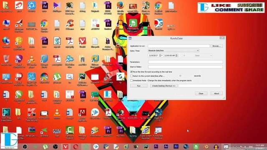Open the Vivaldi desktop shortcut
This screenshot has width=267, height=150.
(83, 42)
